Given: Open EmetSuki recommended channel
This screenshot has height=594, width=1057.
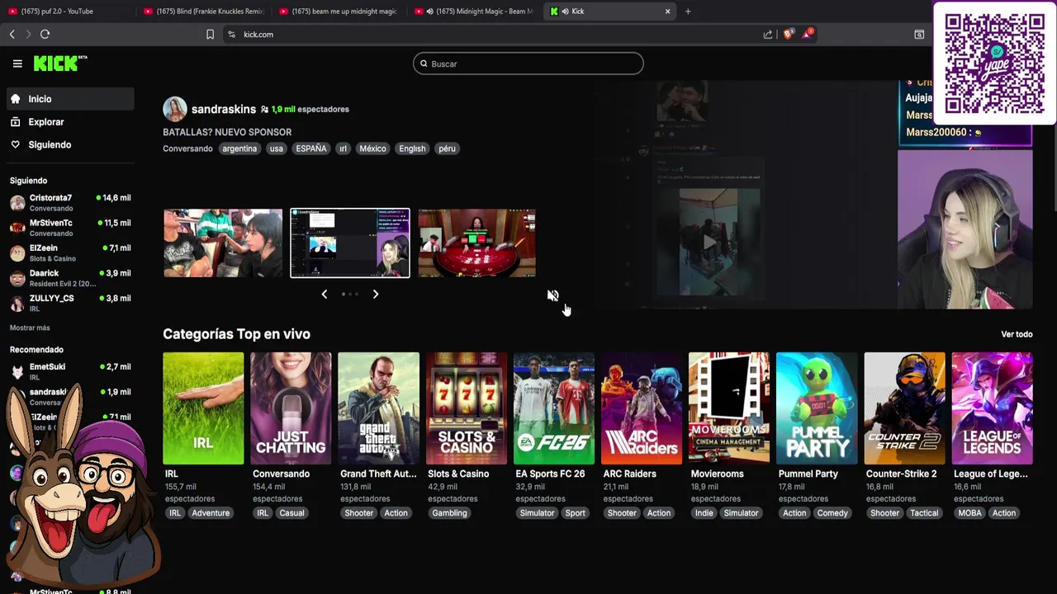Looking at the screenshot, I should click(69, 371).
